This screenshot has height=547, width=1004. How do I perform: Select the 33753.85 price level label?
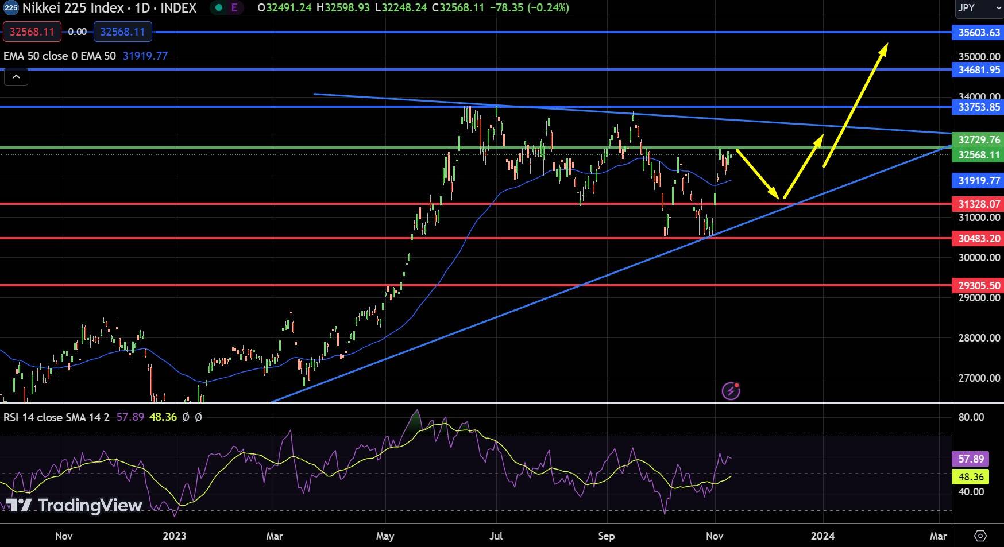[978, 107]
